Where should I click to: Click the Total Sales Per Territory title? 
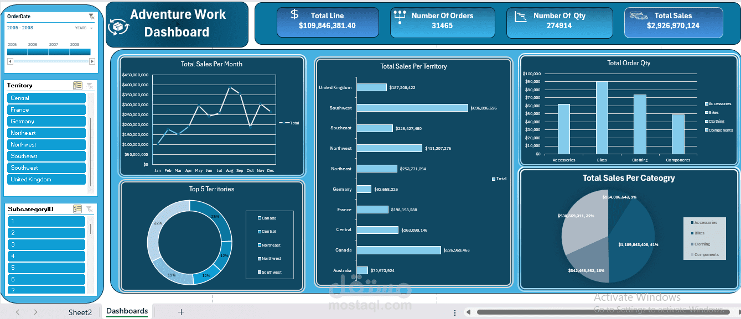pyautogui.click(x=413, y=66)
